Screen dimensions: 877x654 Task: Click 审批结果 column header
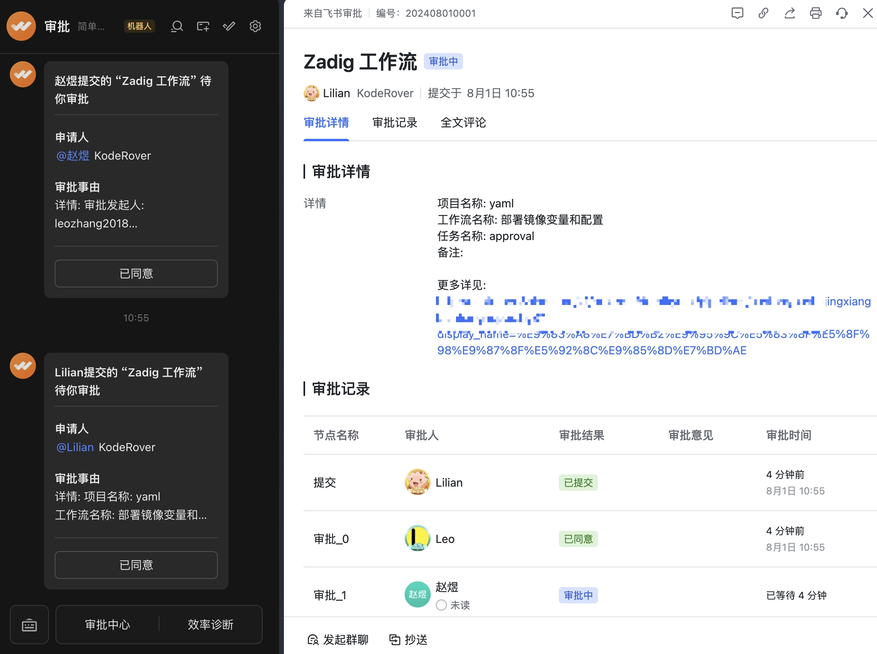tap(582, 435)
